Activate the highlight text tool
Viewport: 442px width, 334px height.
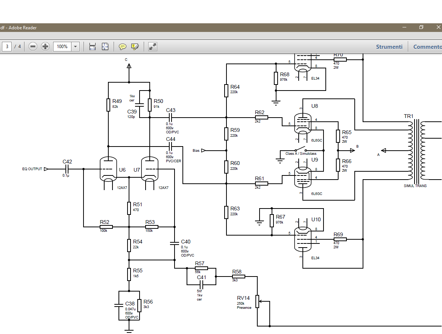135,47
